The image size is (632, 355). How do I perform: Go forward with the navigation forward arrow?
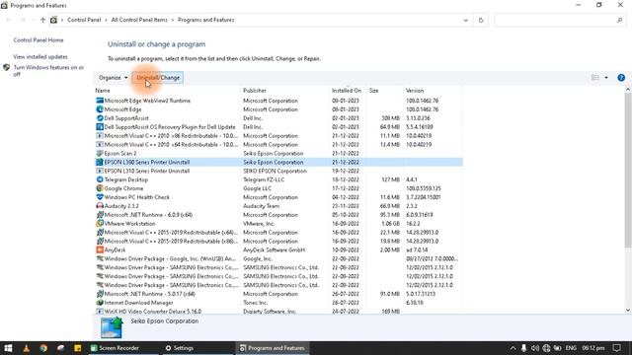(23, 20)
